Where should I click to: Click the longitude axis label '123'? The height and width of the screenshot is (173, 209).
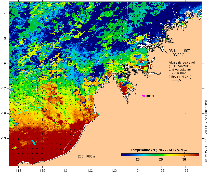coord(114,170)
